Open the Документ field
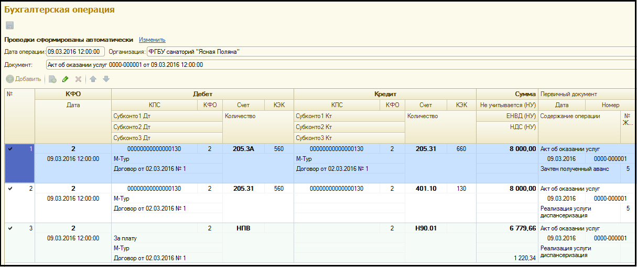This screenshot has height=267, width=637. click(341, 65)
